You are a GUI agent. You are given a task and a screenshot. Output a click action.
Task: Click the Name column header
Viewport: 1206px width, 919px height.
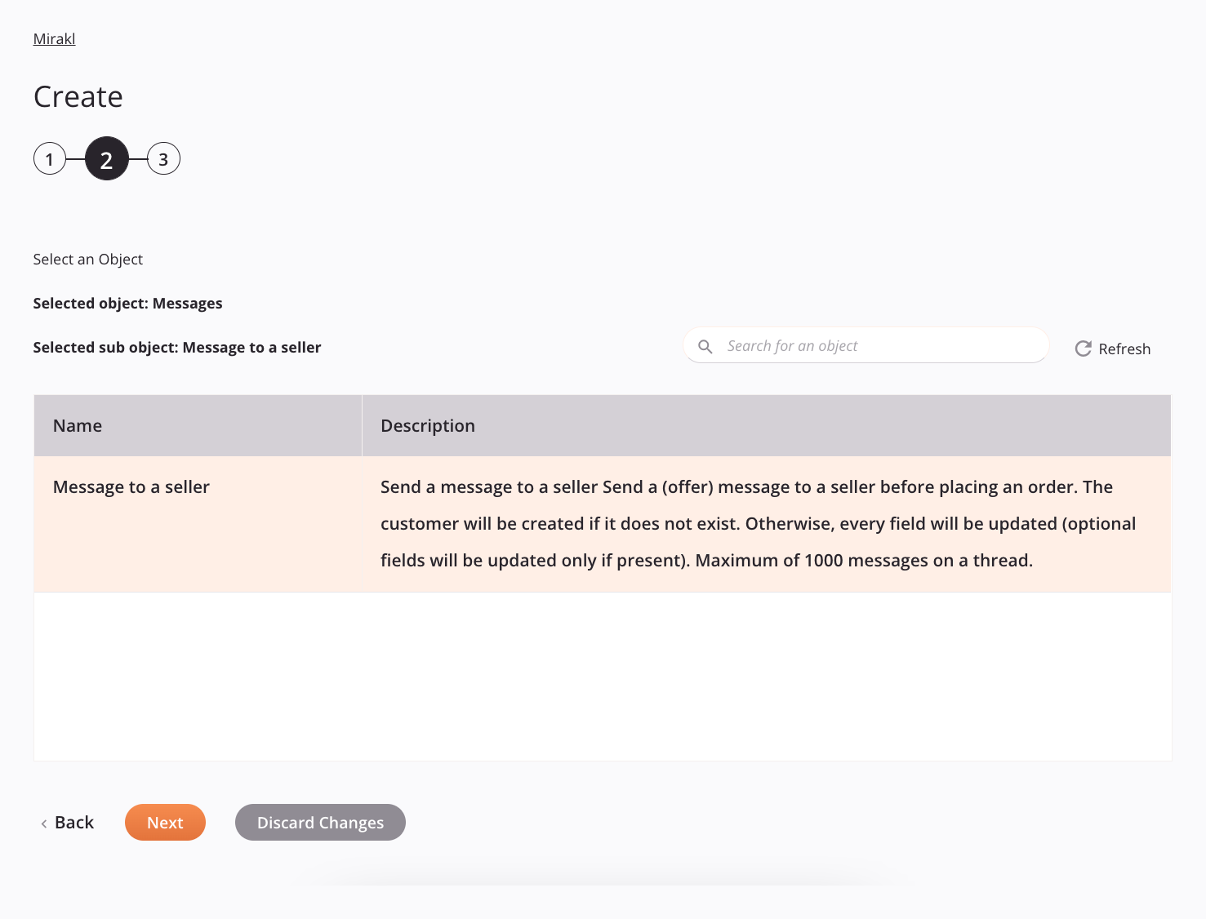click(x=198, y=425)
